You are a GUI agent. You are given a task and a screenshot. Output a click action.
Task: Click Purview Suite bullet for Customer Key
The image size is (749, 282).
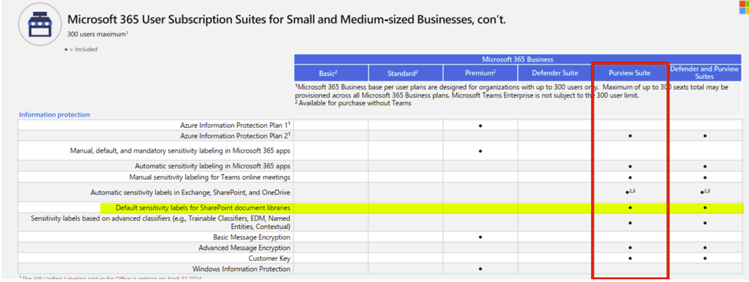click(x=630, y=258)
